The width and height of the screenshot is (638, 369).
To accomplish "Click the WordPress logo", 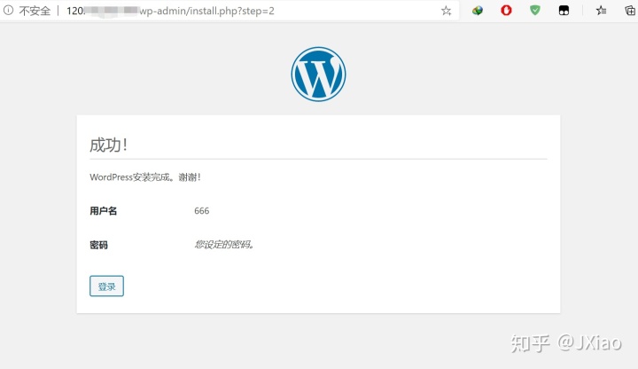I will 319,75.
